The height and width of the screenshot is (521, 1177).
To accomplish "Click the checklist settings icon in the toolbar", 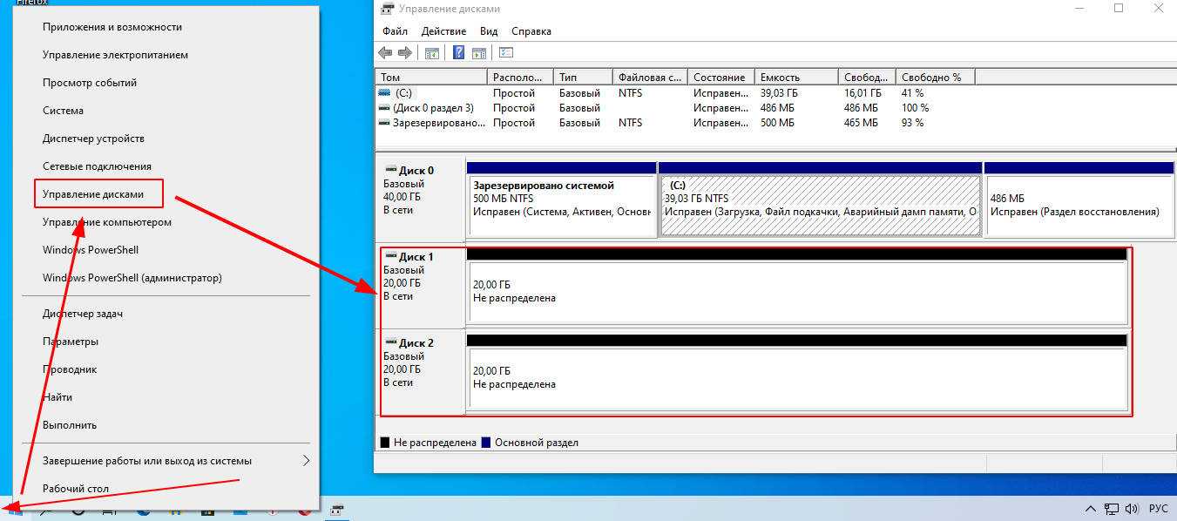I will [x=506, y=53].
